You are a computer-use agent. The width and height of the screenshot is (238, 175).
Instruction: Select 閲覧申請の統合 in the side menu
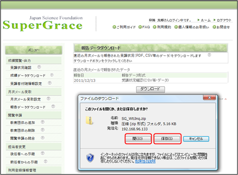tap(22, 138)
